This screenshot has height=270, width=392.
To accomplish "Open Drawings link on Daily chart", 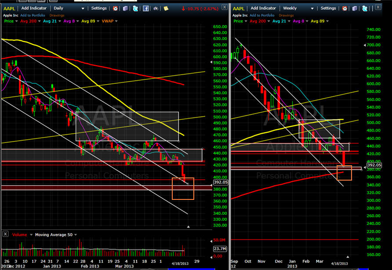I will 57,15.
